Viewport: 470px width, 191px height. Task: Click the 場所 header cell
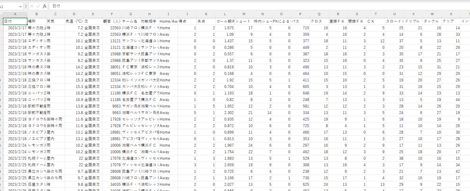pos(36,21)
